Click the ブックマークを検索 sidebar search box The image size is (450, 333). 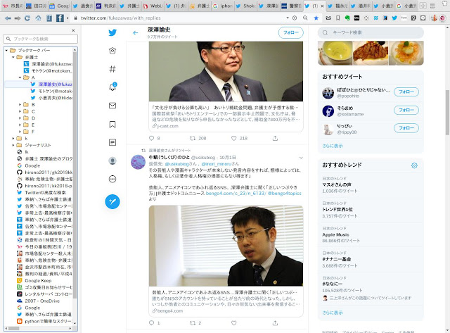point(41,39)
